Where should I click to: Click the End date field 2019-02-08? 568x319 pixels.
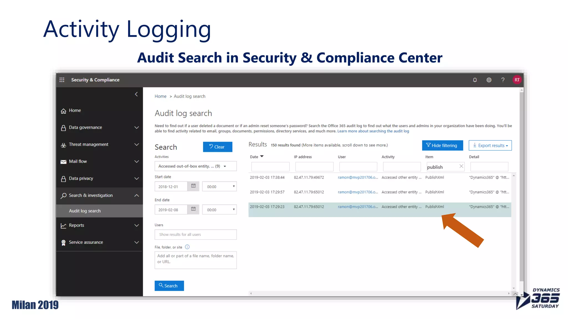coord(171,210)
